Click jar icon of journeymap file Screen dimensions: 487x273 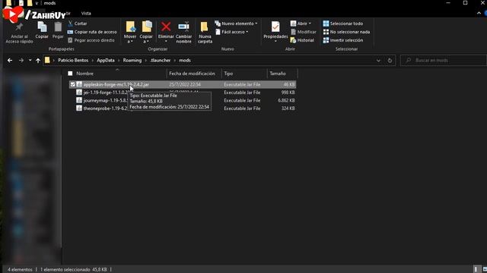(x=79, y=100)
